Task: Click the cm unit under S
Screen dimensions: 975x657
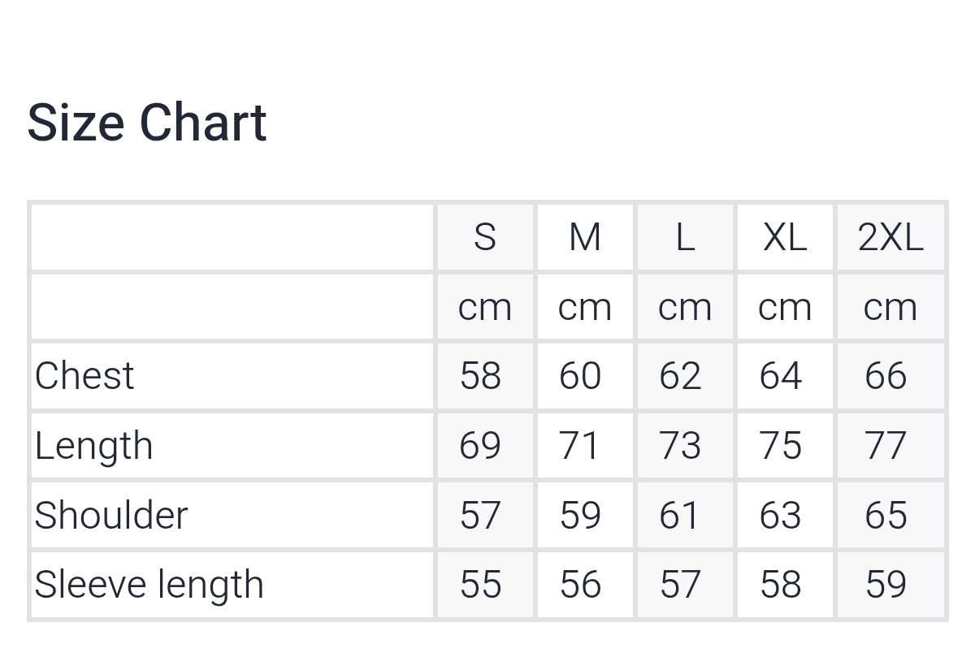Action: [484, 307]
